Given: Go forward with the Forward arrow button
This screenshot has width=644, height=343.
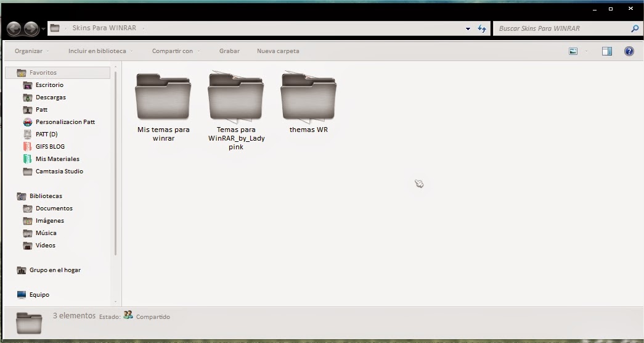Looking at the screenshot, I should tap(31, 28).
